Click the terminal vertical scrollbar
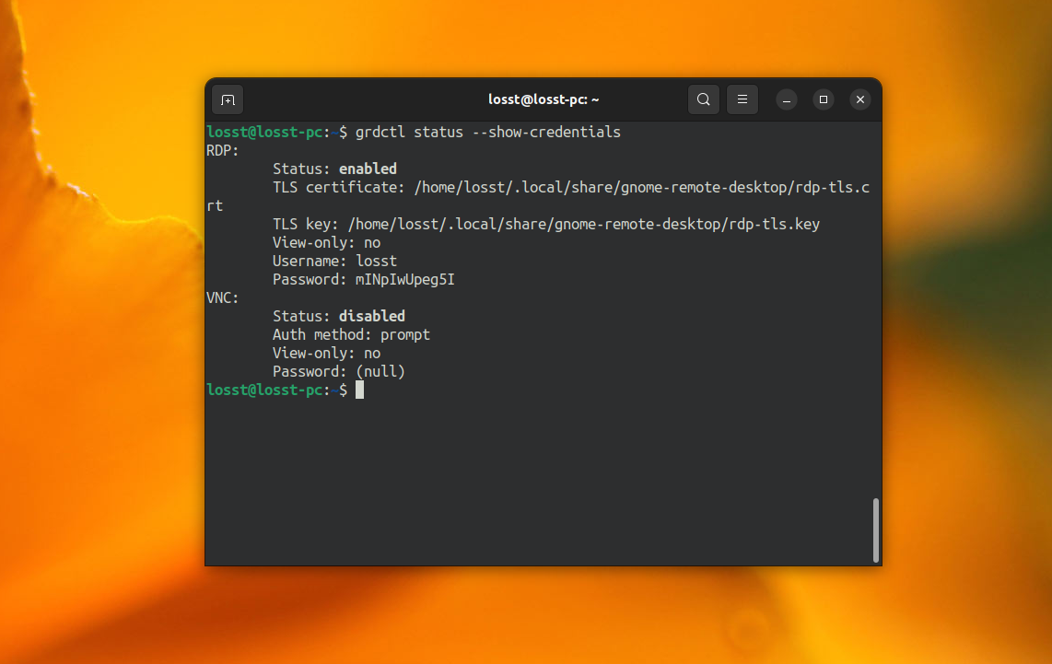This screenshot has width=1052, height=664. point(875,530)
